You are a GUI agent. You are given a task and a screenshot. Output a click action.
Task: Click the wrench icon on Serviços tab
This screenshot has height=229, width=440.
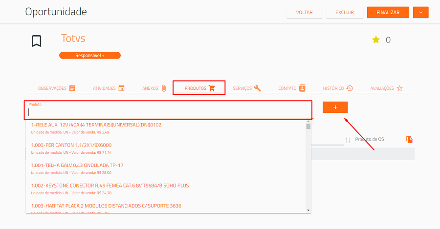pos(257,88)
